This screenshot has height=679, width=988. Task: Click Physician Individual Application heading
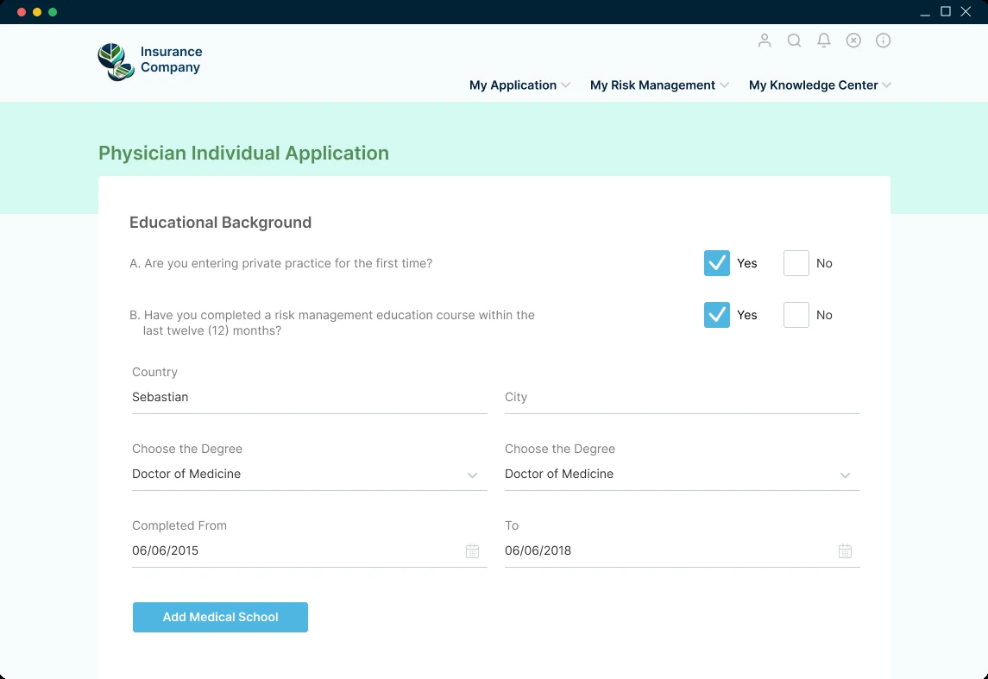tap(244, 153)
